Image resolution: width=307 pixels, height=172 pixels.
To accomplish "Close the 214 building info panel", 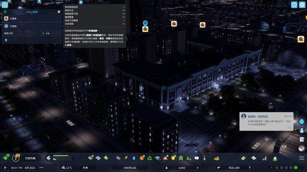I will 59,12.
